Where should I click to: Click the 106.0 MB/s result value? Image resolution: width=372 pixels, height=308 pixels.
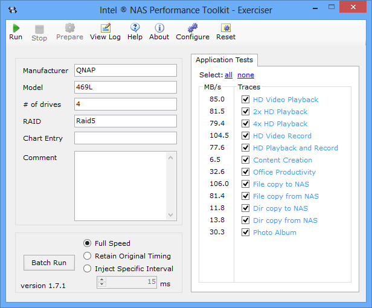219,184
